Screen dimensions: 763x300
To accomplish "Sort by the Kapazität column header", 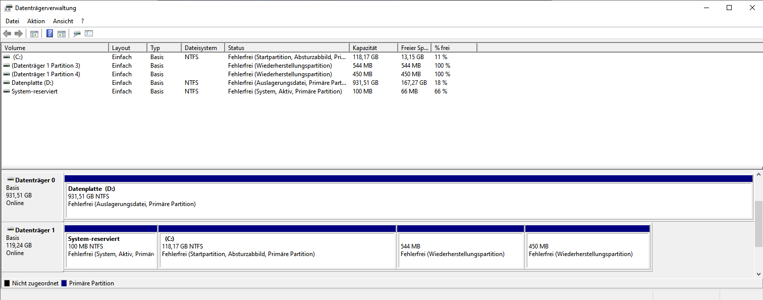I will pyautogui.click(x=374, y=48).
